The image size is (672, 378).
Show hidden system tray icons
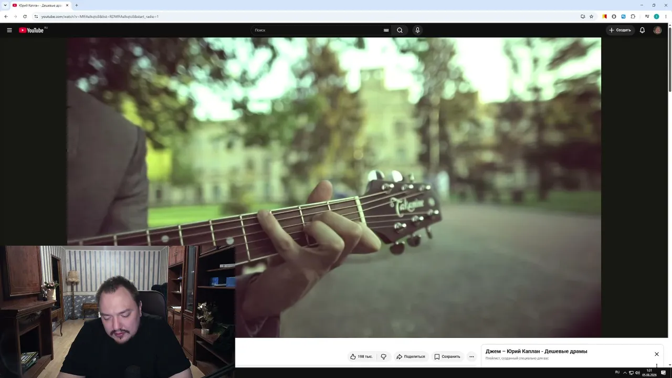(x=625, y=373)
